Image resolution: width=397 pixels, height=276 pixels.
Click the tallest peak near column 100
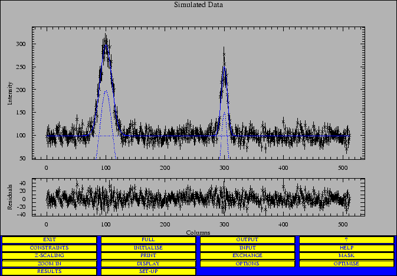[x=106, y=46]
